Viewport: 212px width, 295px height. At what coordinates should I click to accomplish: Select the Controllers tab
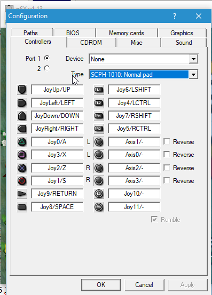click(x=38, y=42)
